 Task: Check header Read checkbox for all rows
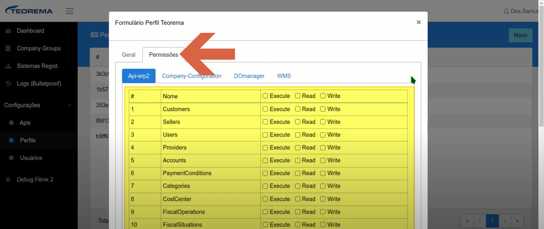point(298,96)
